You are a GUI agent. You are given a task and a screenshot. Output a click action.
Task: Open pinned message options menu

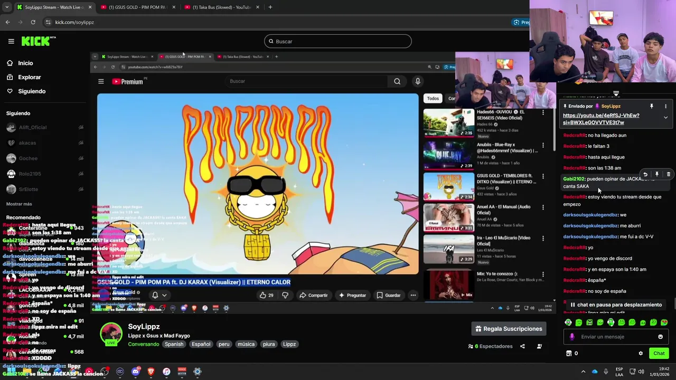[x=665, y=106]
